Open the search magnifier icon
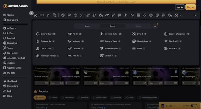 click(196, 15)
